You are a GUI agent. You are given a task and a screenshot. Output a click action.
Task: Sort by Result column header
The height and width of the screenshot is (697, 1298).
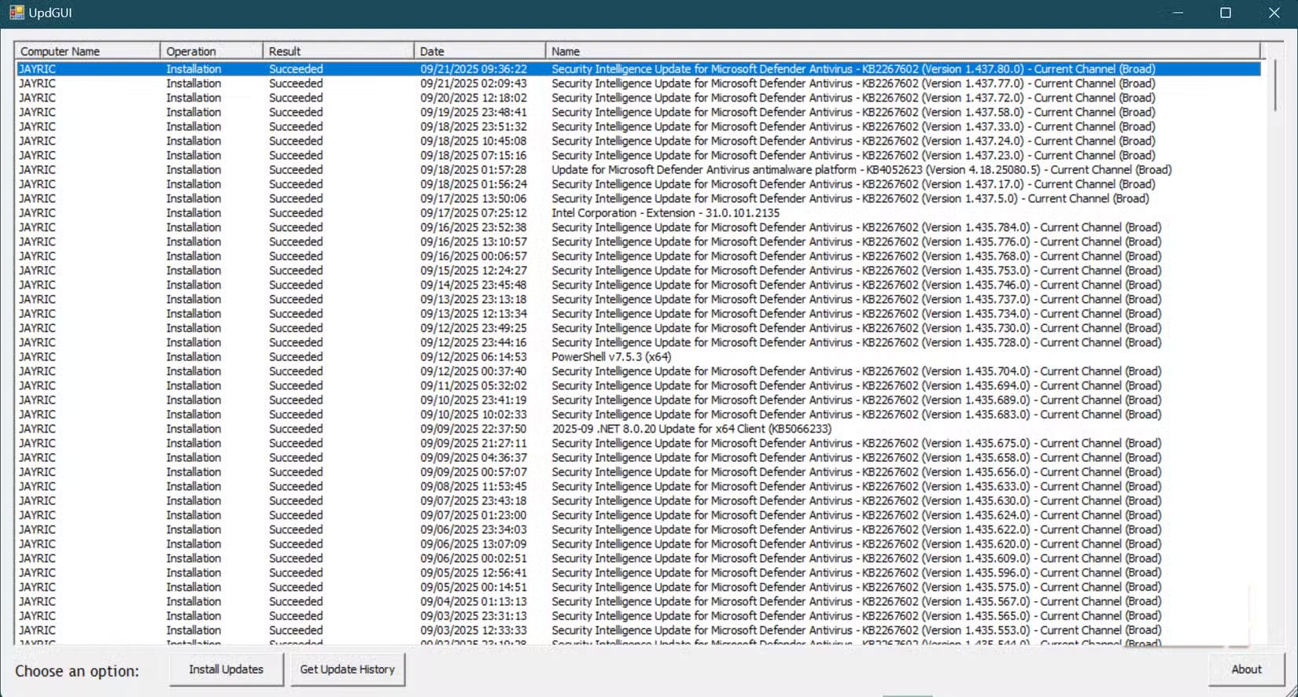click(x=338, y=51)
